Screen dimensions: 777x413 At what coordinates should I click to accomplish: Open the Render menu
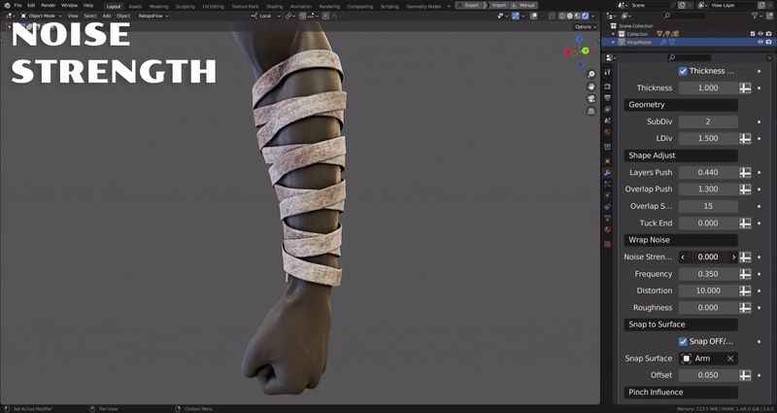coord(48,6)
